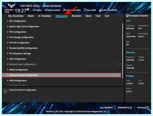This screenshot has width=153, height=116.
Task: Click Onboard Devices Configuration help description
Action: pos(22,90)
